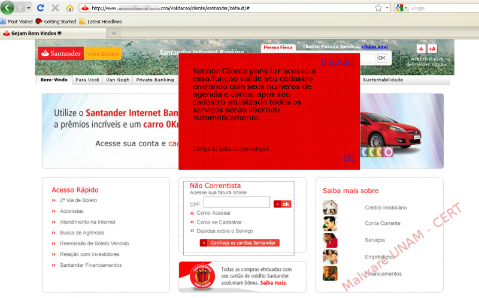
Task: Open Busca de Agências link
Action: (x=82, y=233)
